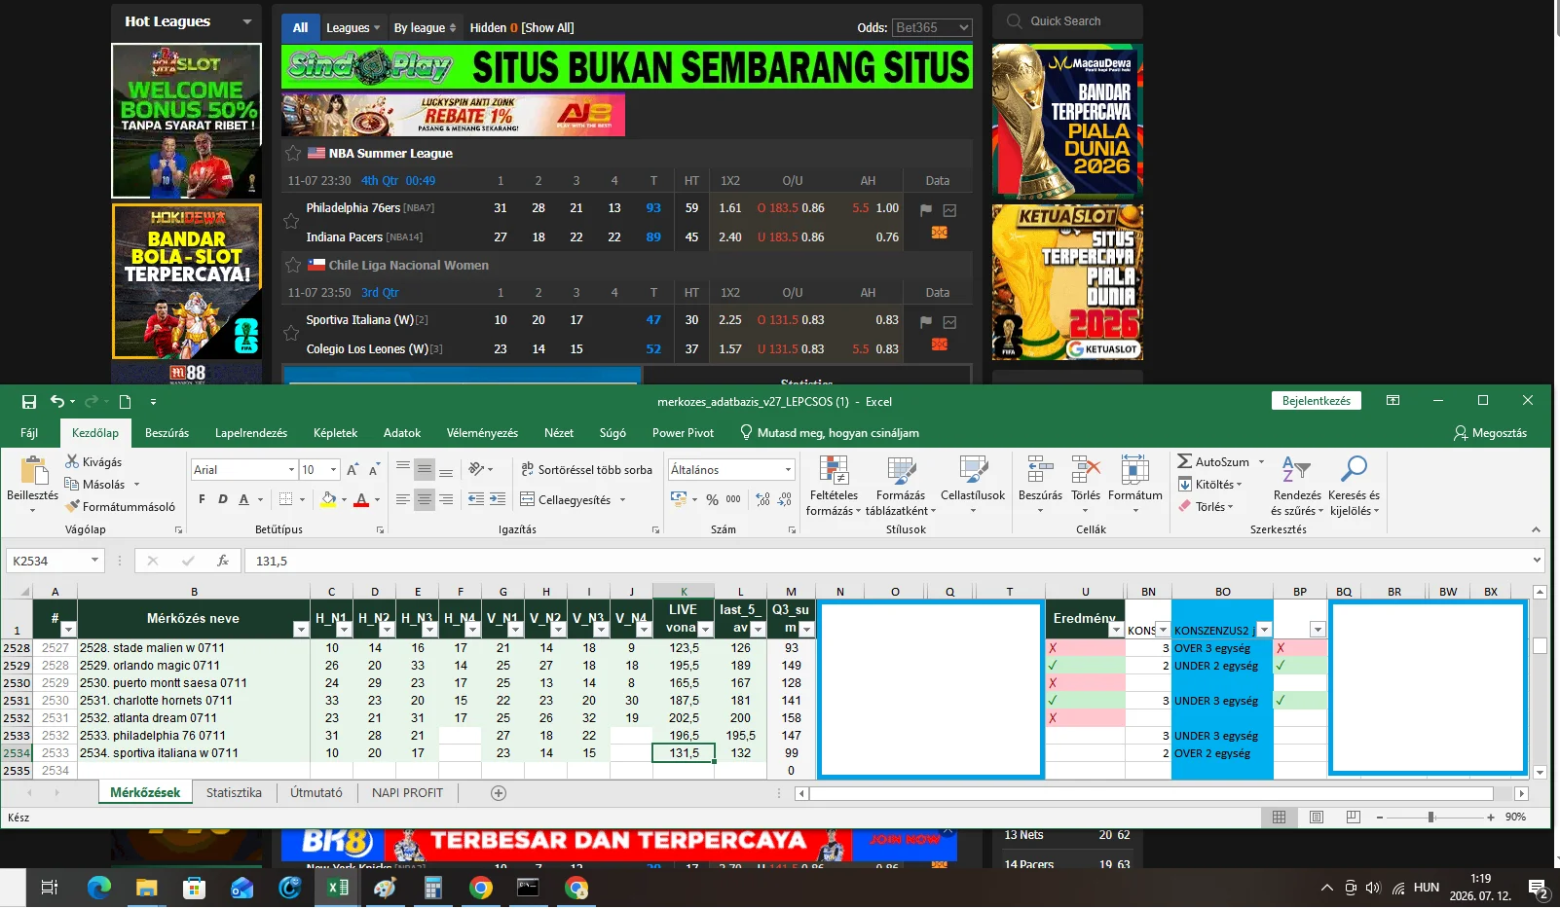Click the AutoSzum sigma icon
Viewport: 1560px width, 909px height.
tap(1184, 461)
